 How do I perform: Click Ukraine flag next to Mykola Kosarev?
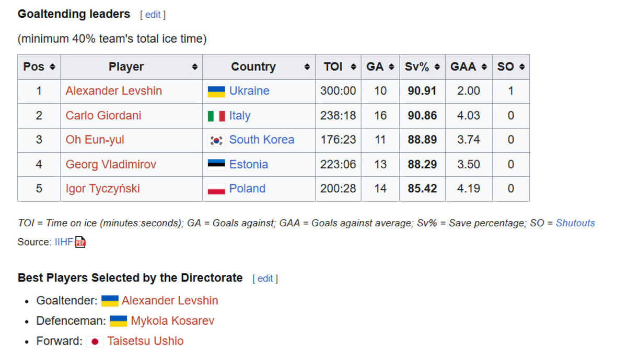click(118, 321)
